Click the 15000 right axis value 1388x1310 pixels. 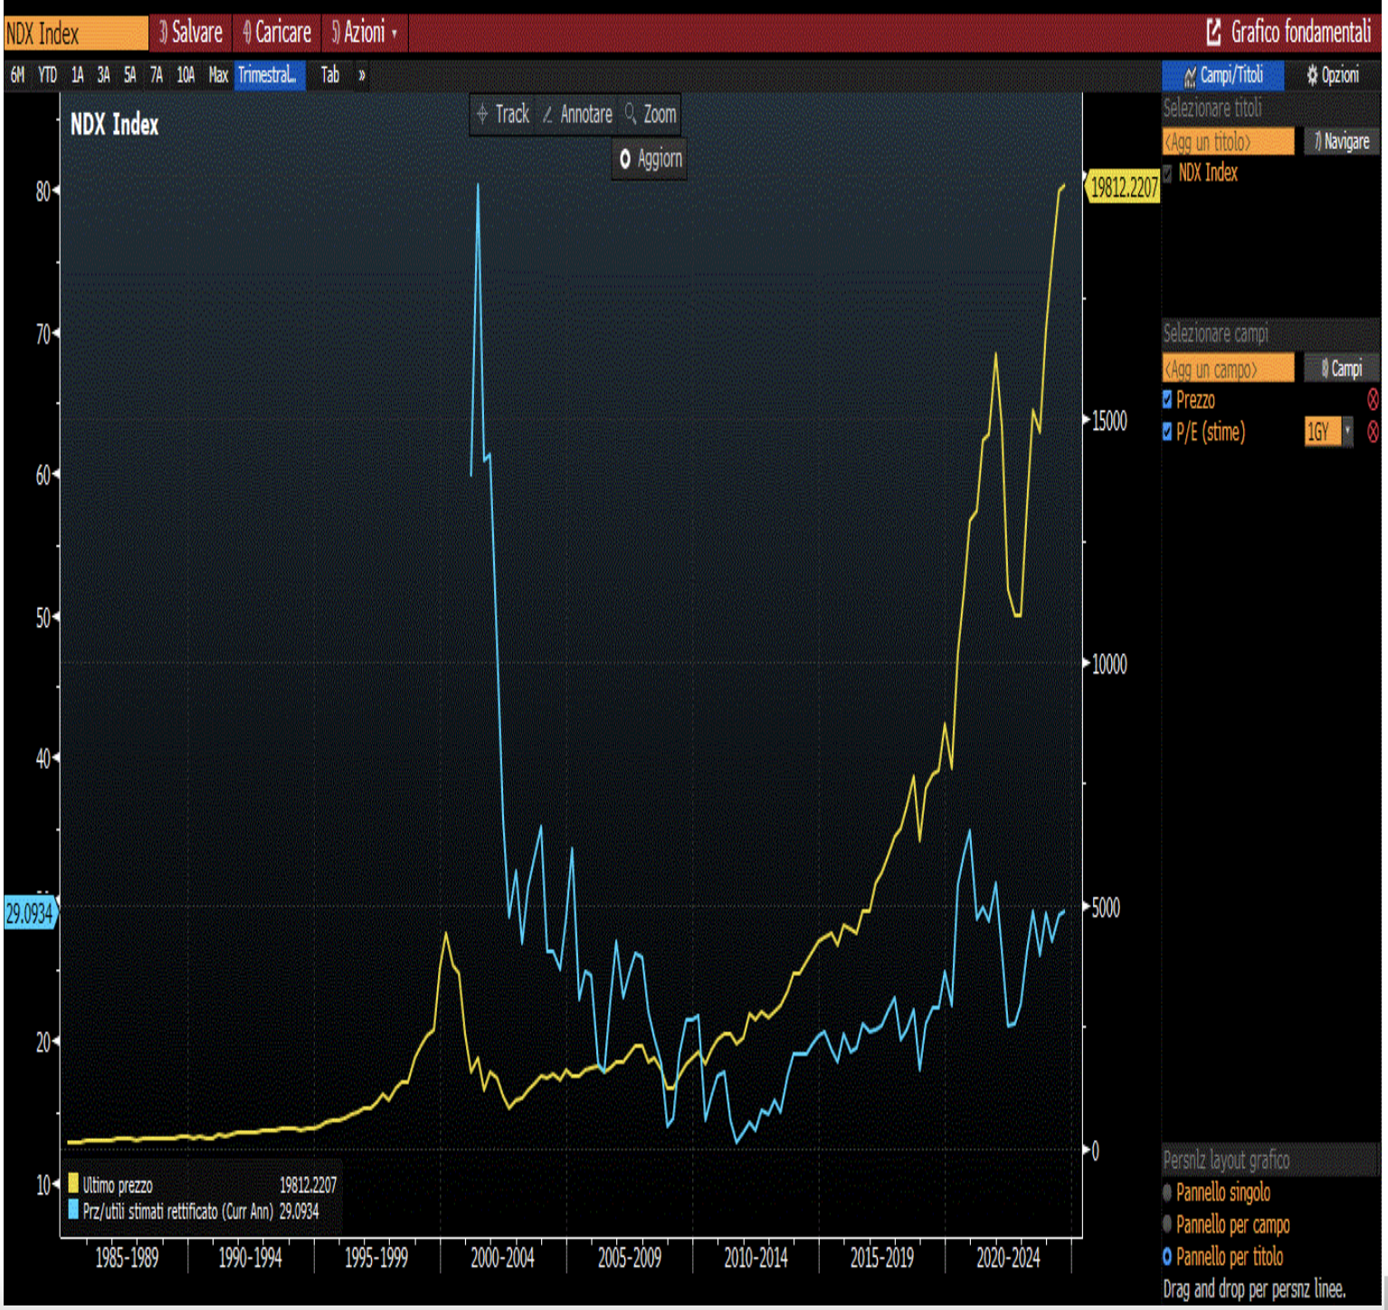(x=1109, y=421)
